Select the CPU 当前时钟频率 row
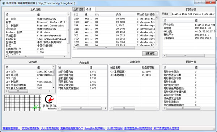217x132 pixels. 29,85
